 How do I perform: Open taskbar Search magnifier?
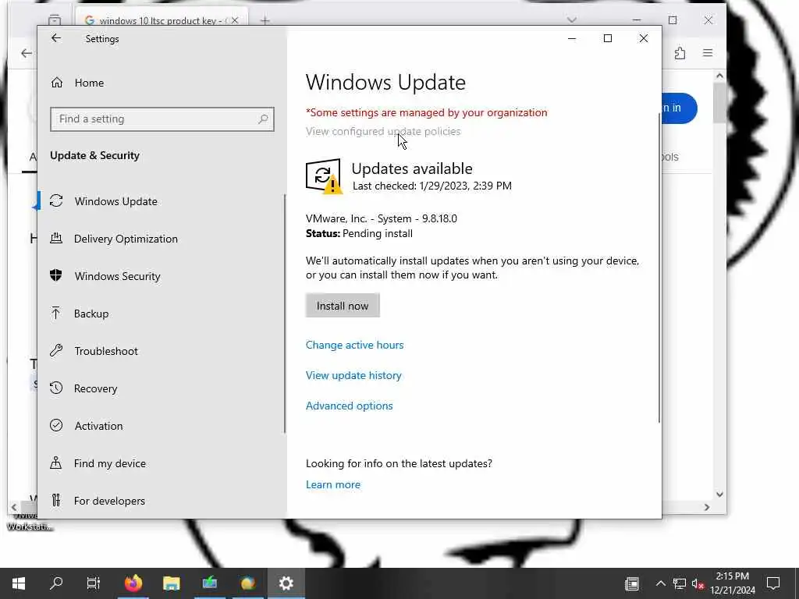[x=56, y=583]
